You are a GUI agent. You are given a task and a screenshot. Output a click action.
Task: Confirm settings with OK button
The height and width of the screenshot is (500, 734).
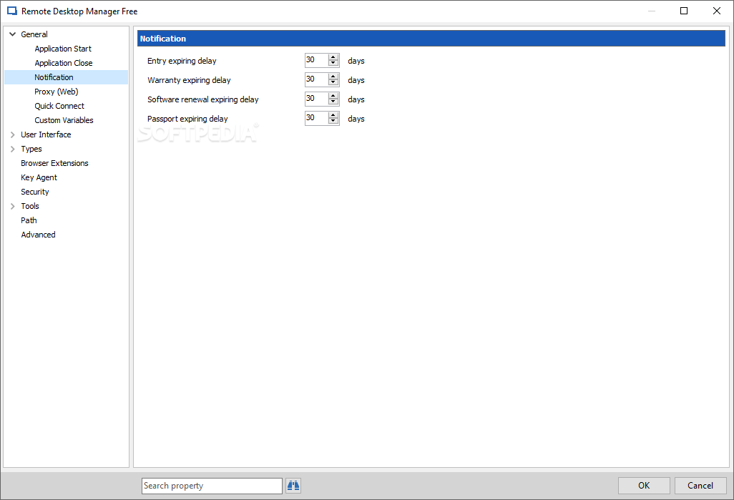(x=644, y=486)
